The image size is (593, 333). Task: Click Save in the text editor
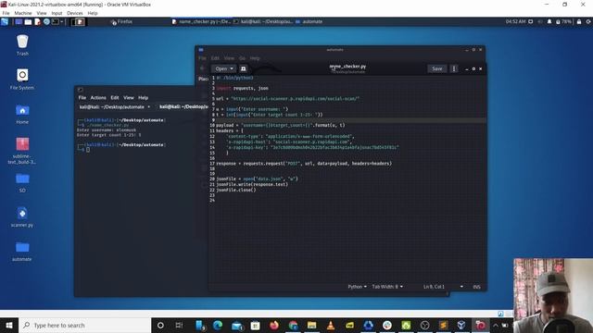437,68
